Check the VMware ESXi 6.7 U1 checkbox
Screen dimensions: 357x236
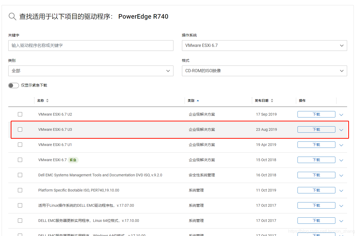tap(20, 145)
